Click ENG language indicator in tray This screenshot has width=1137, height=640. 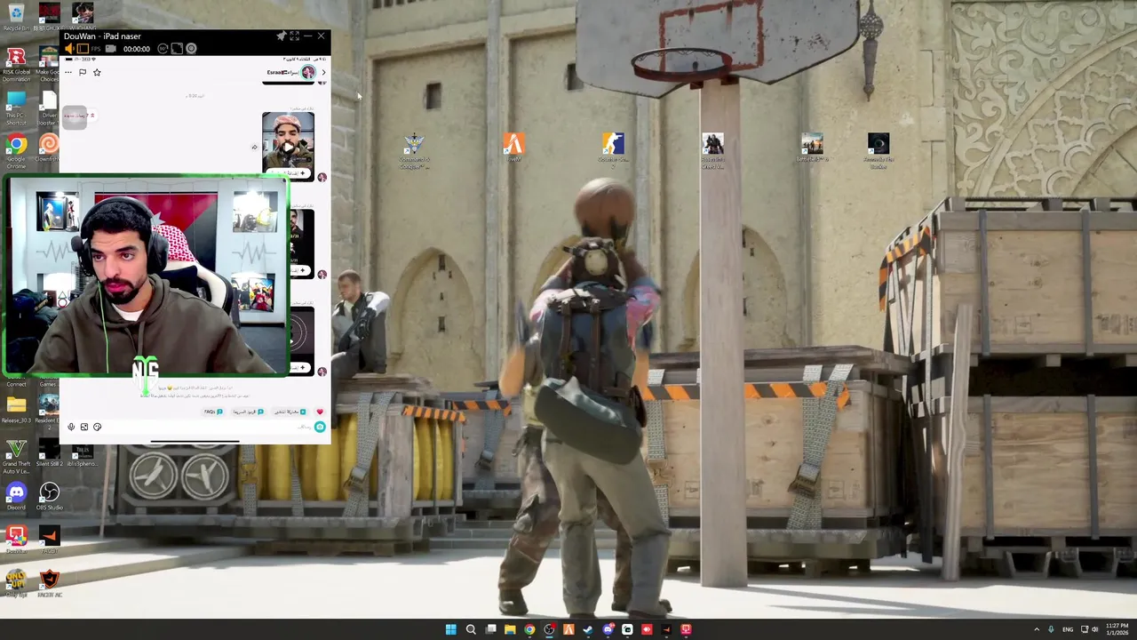(x=1068, y=629)
